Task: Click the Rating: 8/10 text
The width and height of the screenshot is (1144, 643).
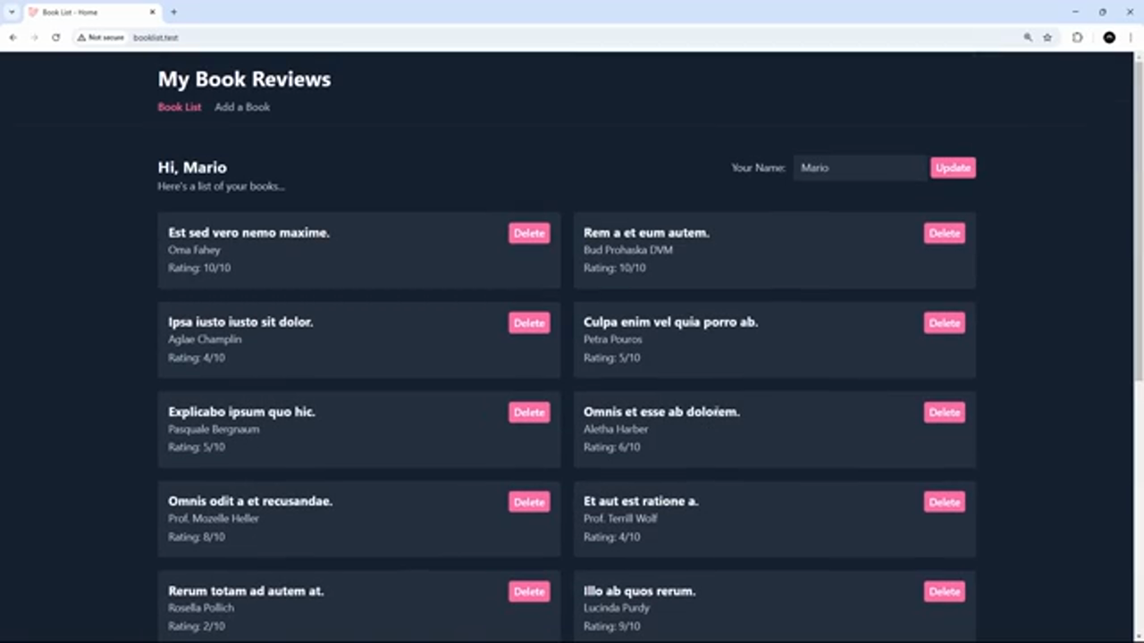Action: (x=197, y=537)
